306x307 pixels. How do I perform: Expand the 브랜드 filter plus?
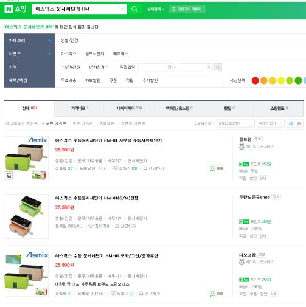(49, 53)
